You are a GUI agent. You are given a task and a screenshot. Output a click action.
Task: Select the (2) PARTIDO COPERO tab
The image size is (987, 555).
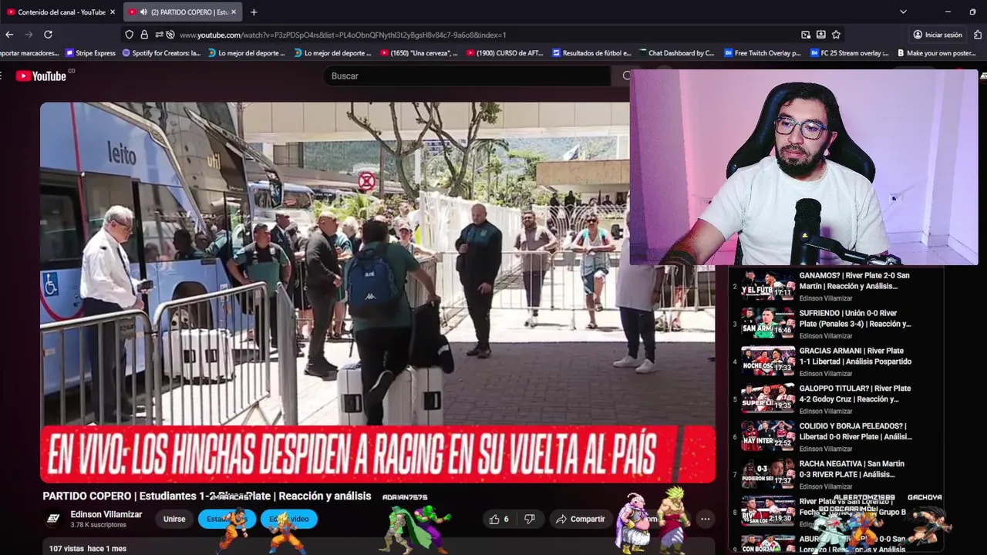(183, 12)
